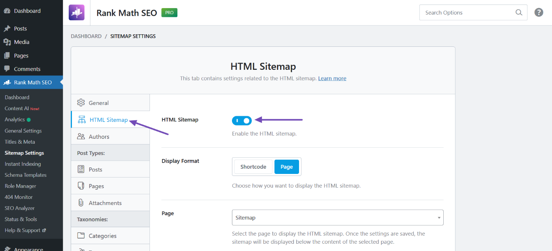
Task: Select Shortcode display format
Action: [253, 167]
